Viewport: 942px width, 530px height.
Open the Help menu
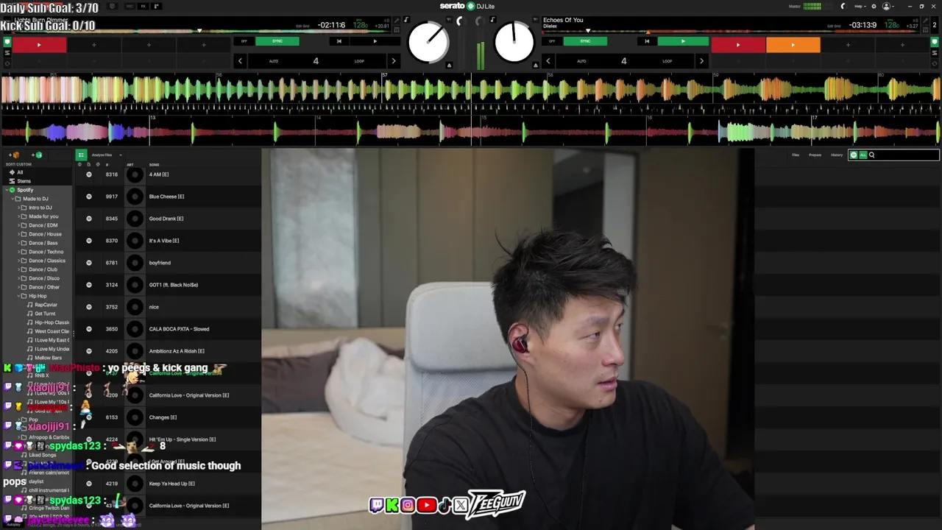pos(860,7)
